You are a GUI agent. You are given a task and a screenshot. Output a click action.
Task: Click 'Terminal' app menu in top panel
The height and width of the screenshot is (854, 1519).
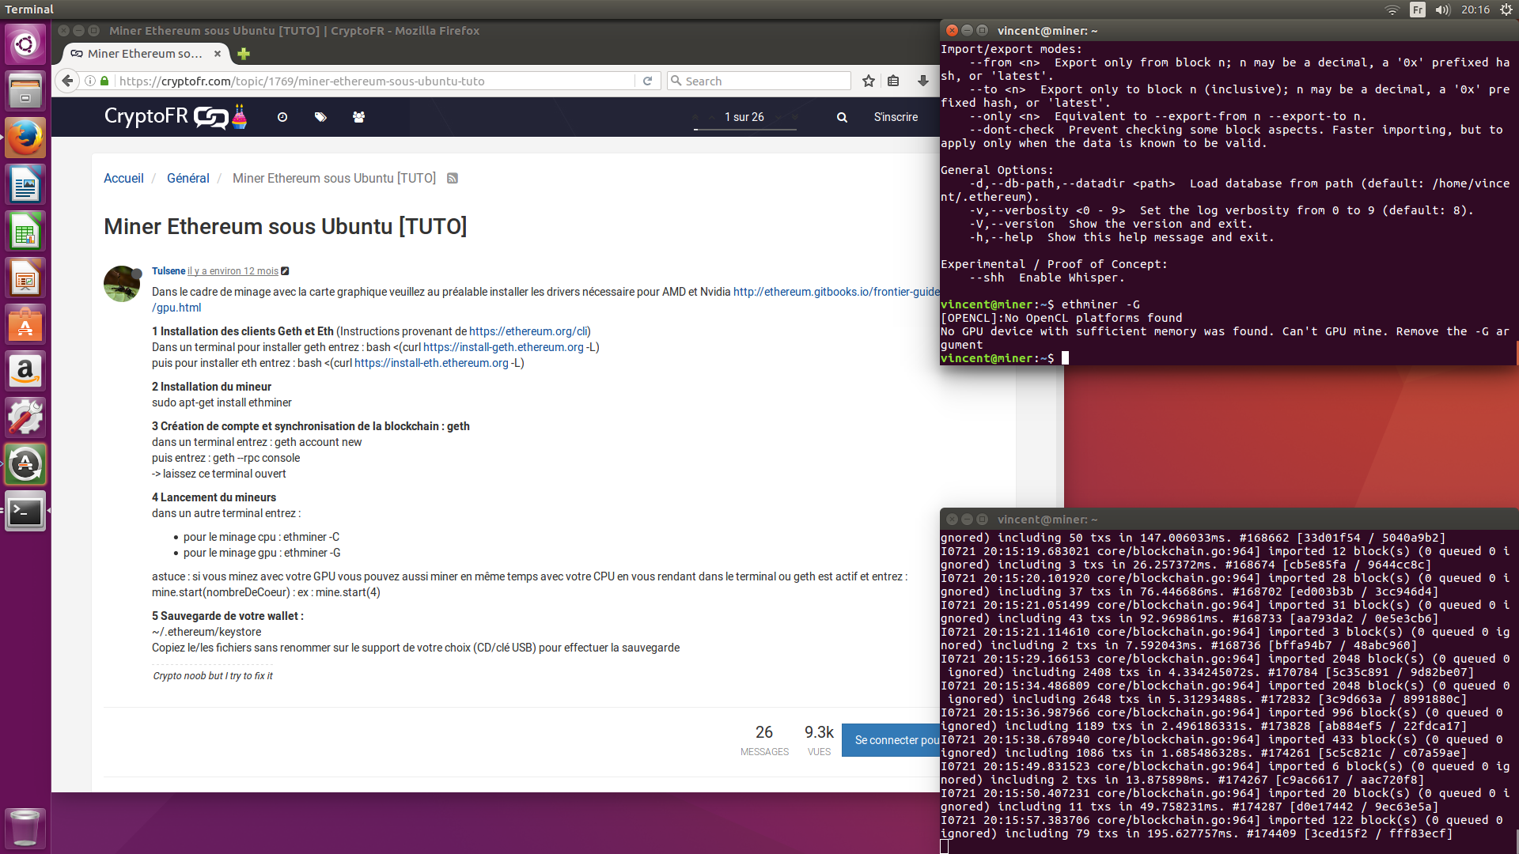tap(29, 9)
